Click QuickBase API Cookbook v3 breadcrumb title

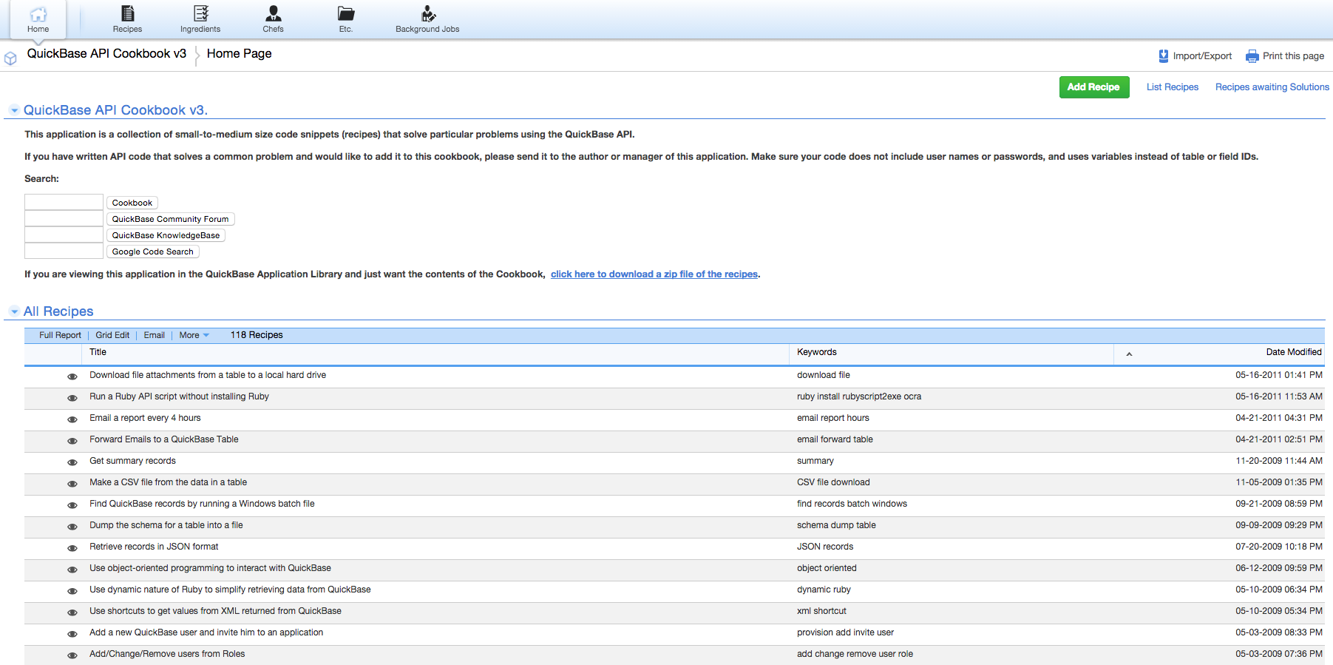point(106,54)
